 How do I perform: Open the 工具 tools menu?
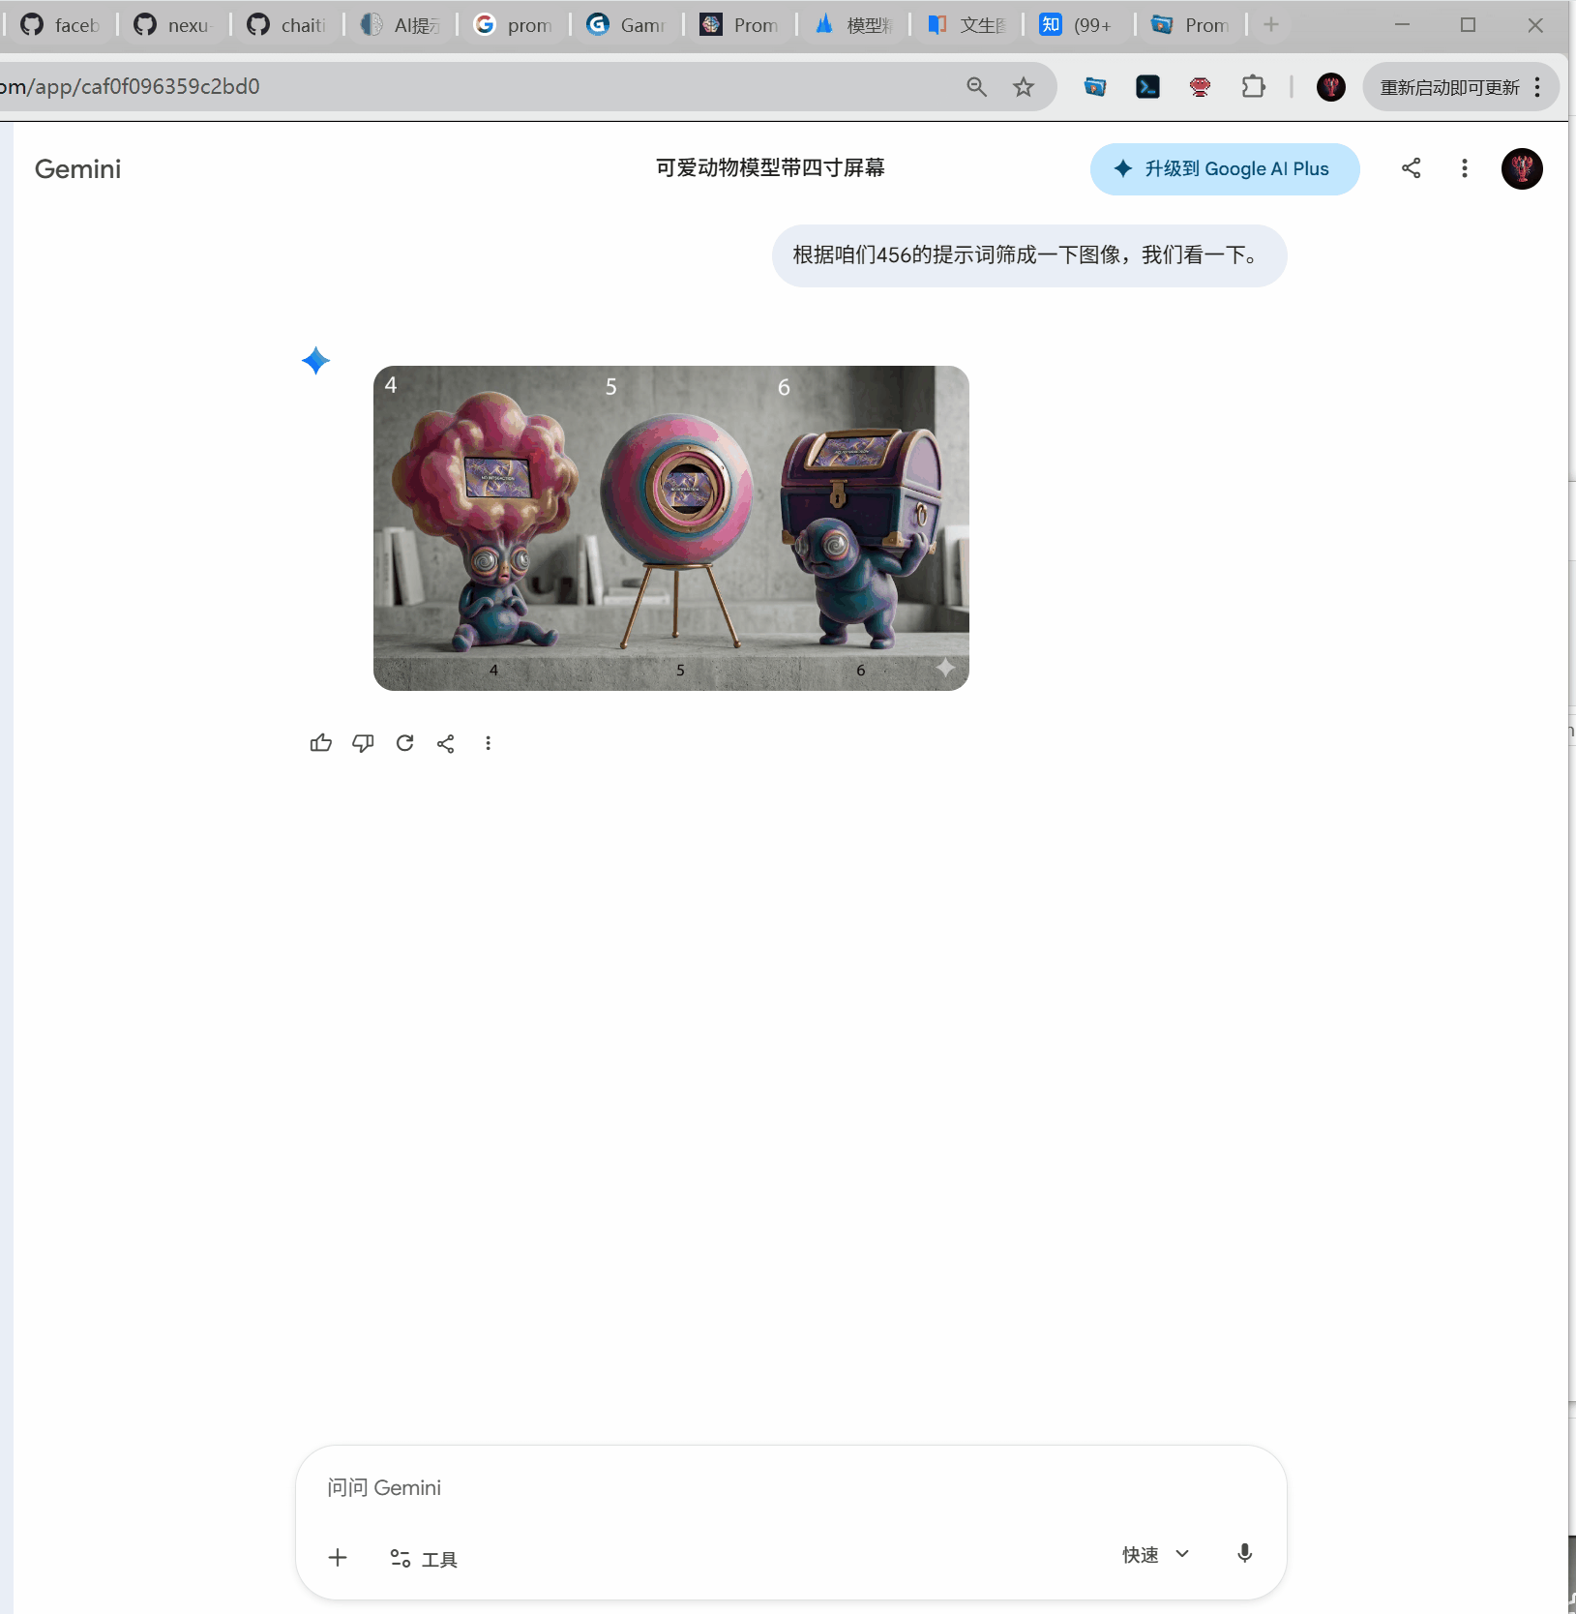(x=424, y=1559)
